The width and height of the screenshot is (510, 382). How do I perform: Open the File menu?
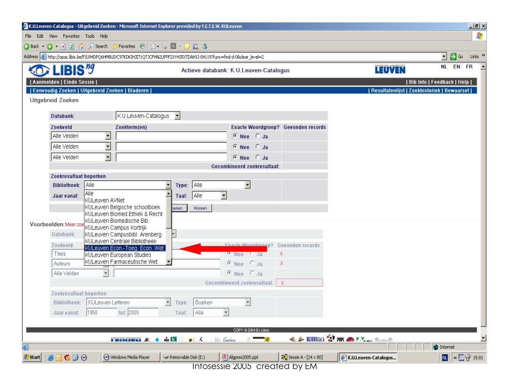[28, 36]
